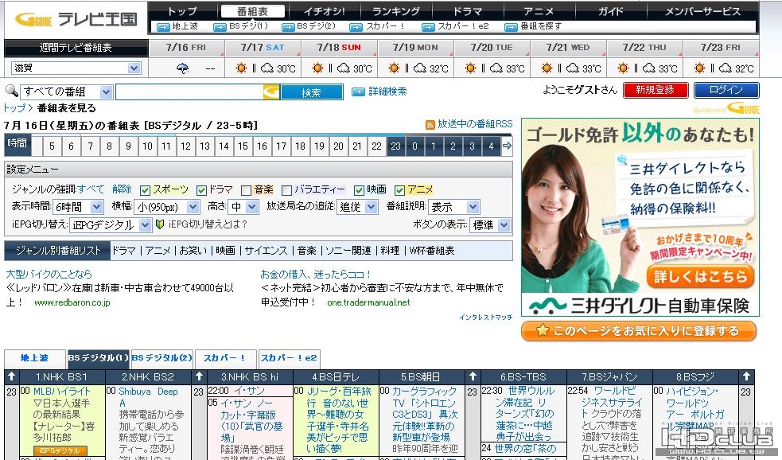Toggle the スポーツ genre checkbox
This screenshot has height=460, width=782.
(x=145, y=190)
